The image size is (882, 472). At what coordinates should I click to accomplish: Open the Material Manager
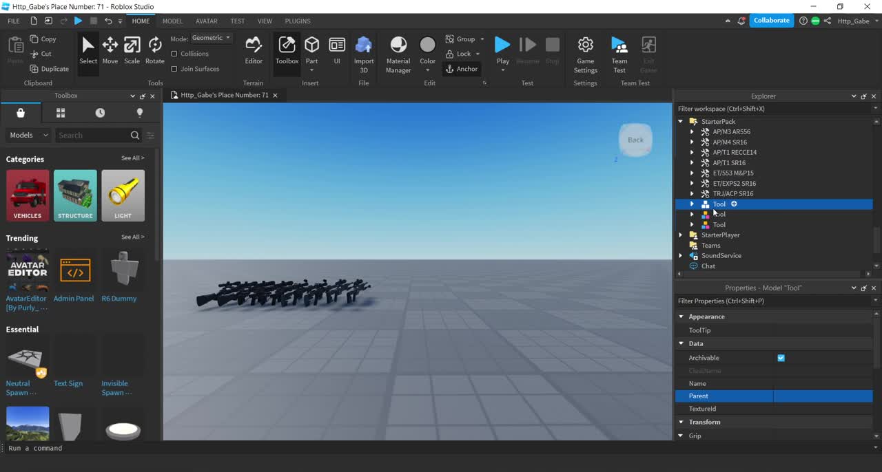[x=398, y=54]
